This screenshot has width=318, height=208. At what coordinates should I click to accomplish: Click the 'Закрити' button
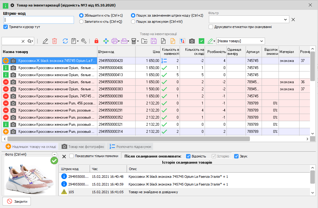[16, 201]
